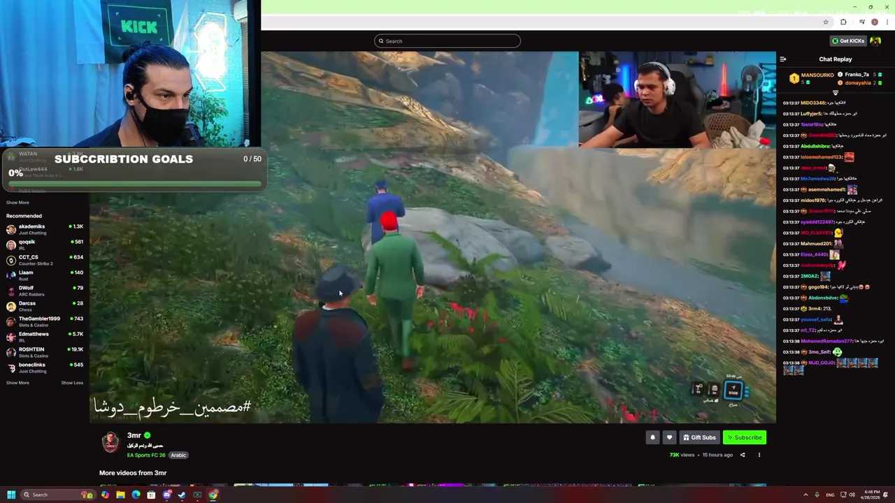
Task: Click chat user MohamedRamadan277
Action: [x=826, y=341]
